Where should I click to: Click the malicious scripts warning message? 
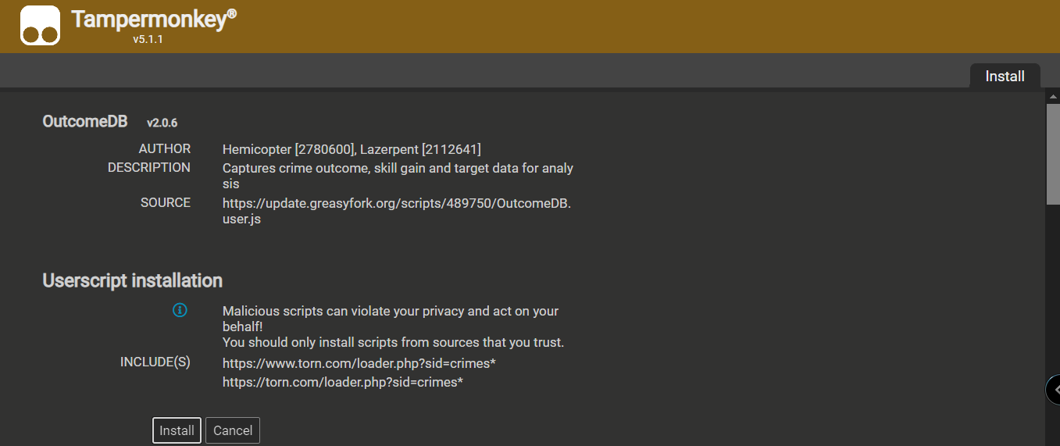click(393, 326)
